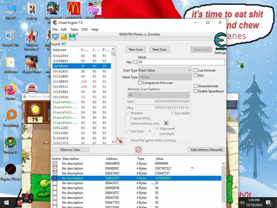This screenshot has height=208, width=277.
Task: Enable Compare to first scan
Action: point(140,83)
